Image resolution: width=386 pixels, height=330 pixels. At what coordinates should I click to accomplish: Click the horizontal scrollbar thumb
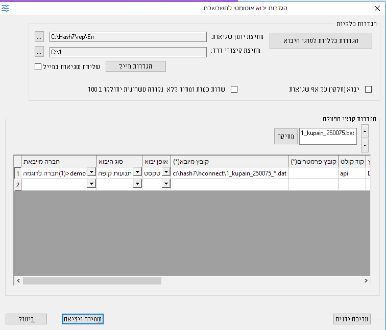[x=92, y=280]
